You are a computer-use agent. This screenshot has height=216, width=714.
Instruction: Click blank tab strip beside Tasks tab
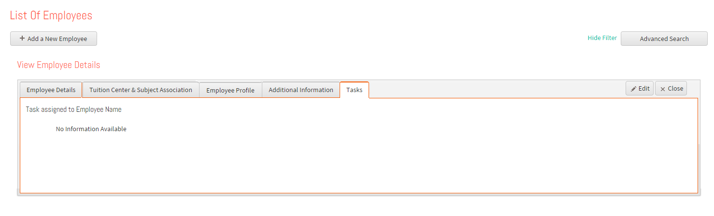click(x=497, y=90)
